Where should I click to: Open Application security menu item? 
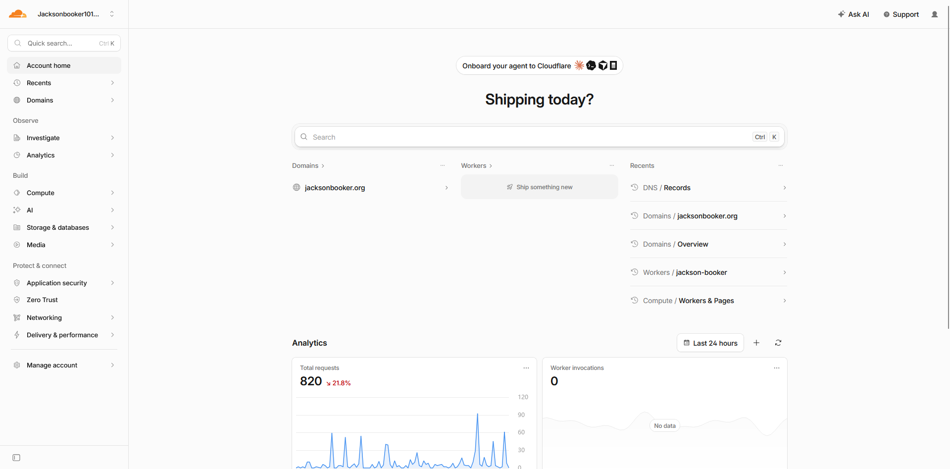[64, 283]
